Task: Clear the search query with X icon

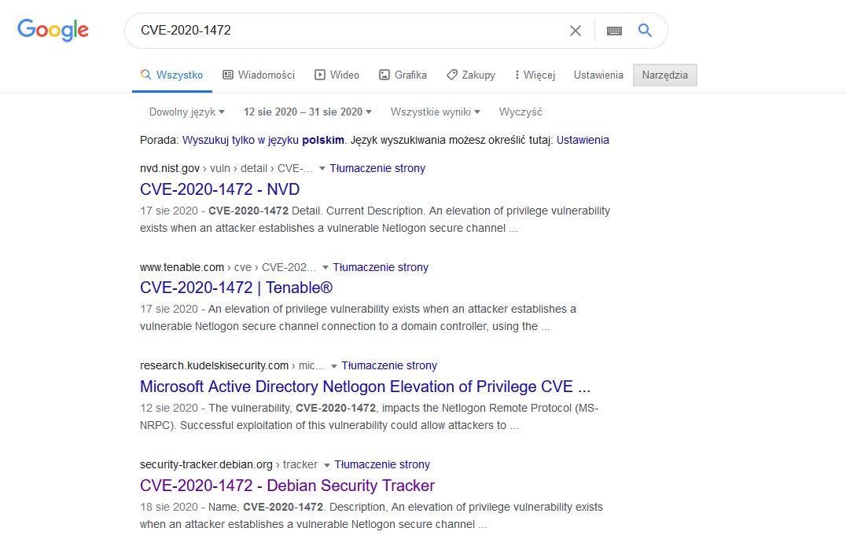Action: (x=576, y=31)
